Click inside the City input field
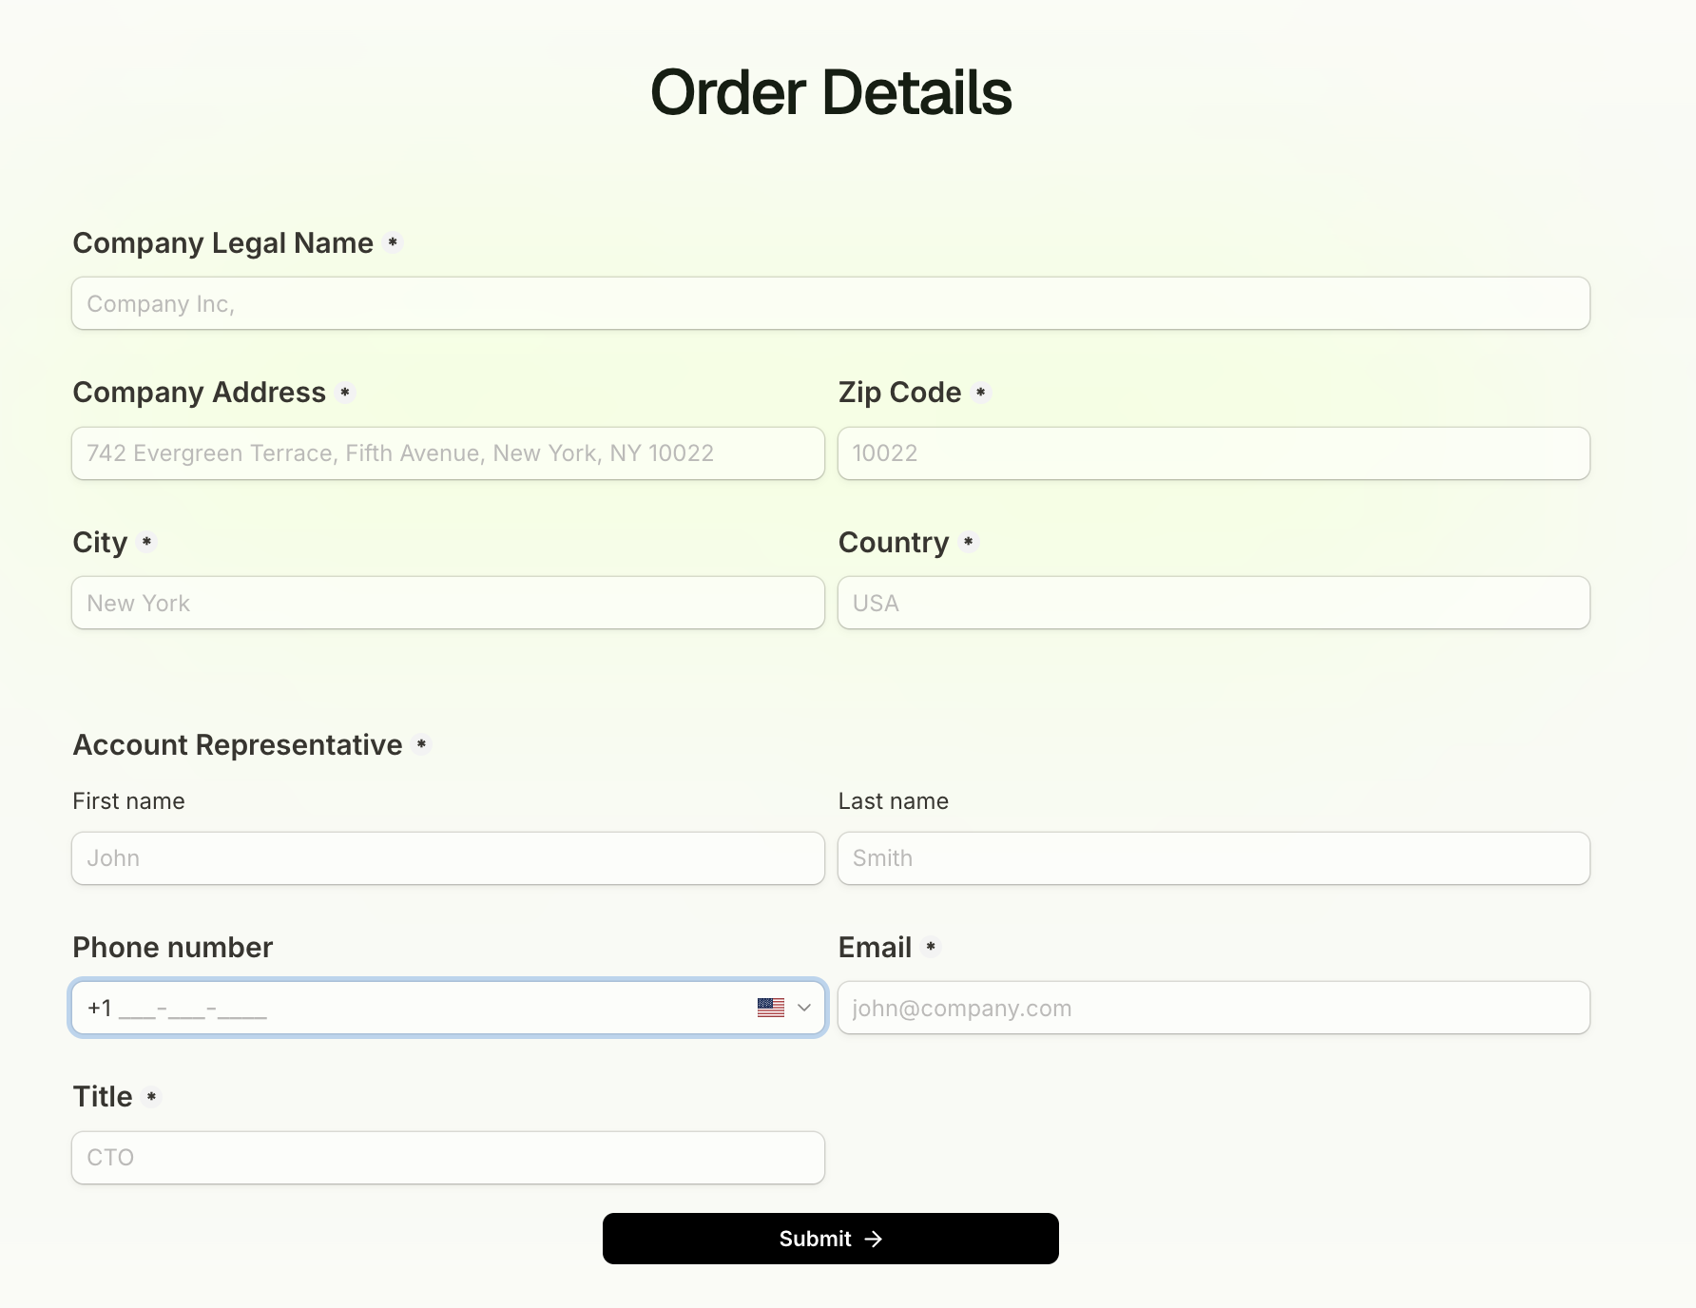 click(x=447, y=603)
